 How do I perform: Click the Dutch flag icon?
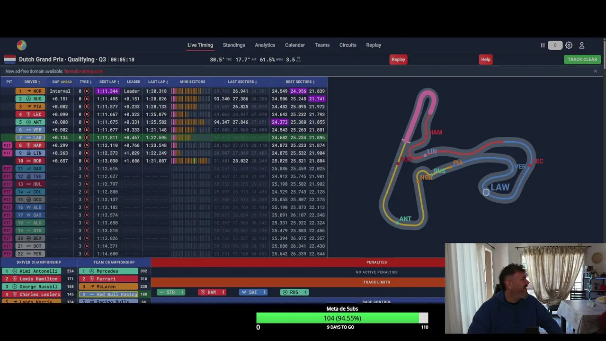(x=10, y=59)
